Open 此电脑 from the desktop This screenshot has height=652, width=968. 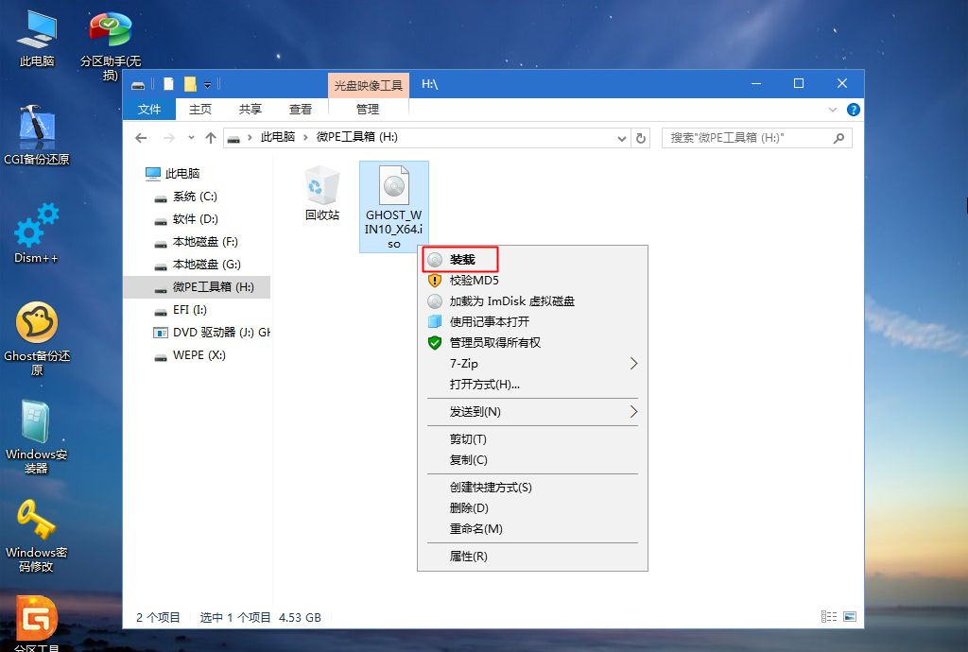click(x=36, y=28)
